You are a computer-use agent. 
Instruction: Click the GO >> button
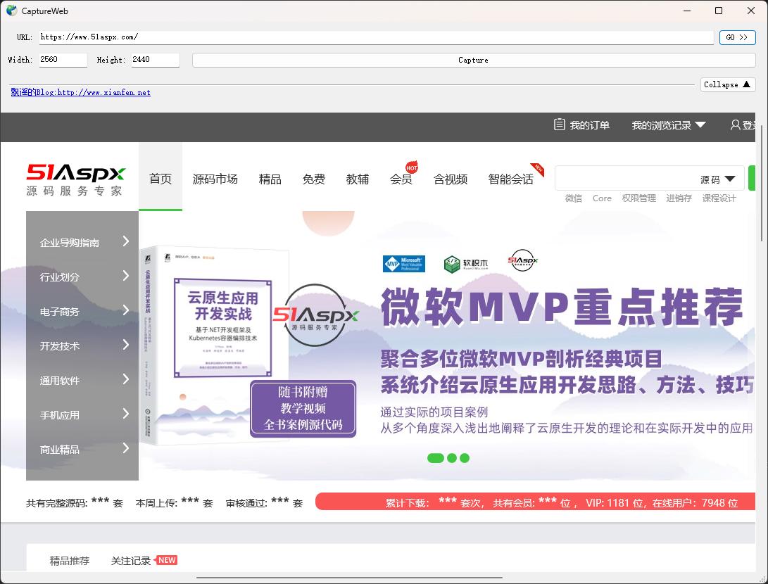tap(737, 37)
